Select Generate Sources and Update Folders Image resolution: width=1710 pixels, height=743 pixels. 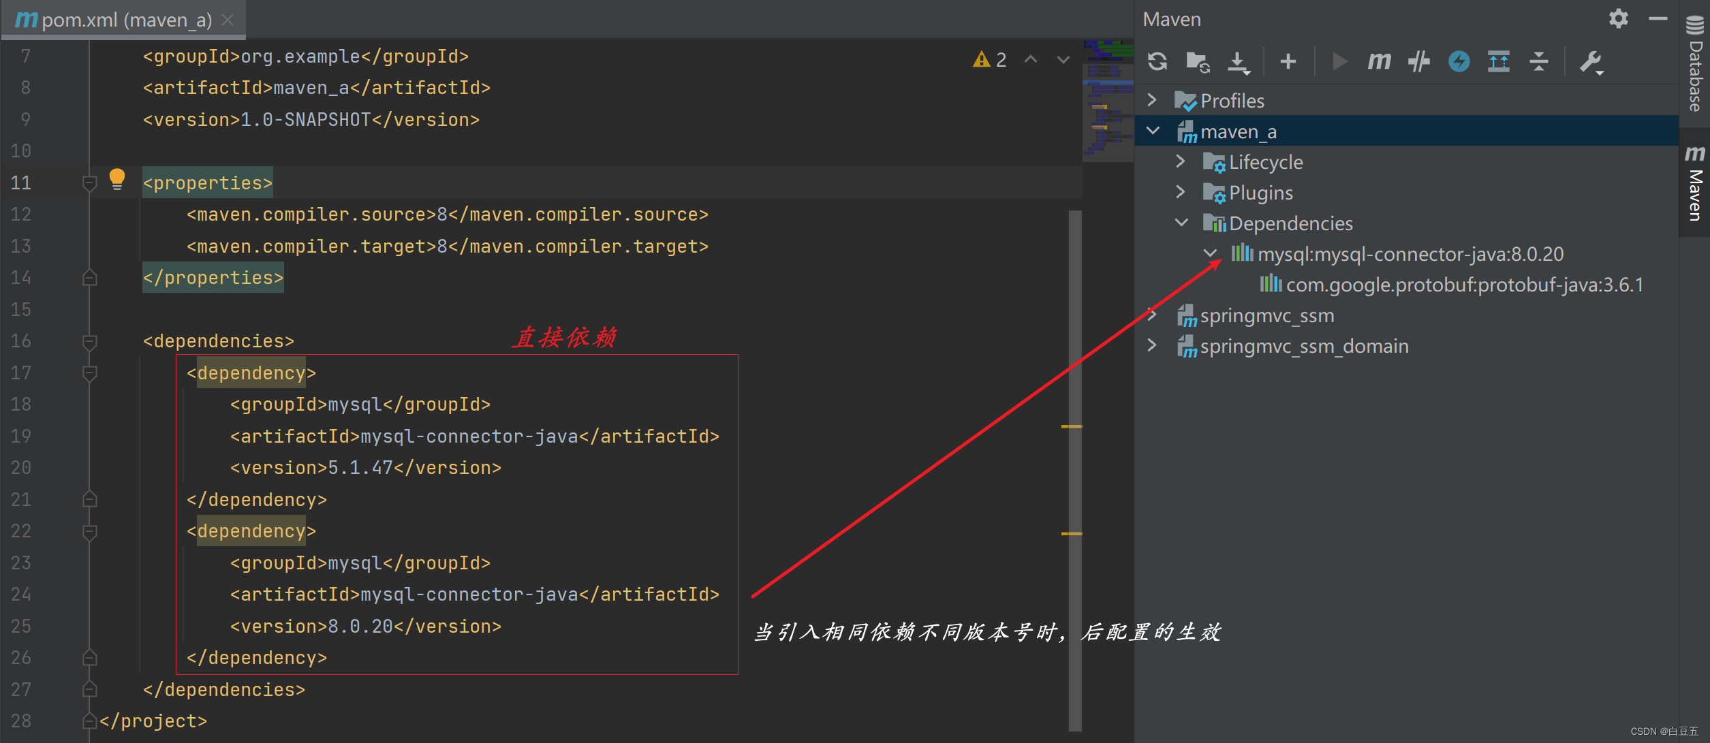coord(1197,61)
